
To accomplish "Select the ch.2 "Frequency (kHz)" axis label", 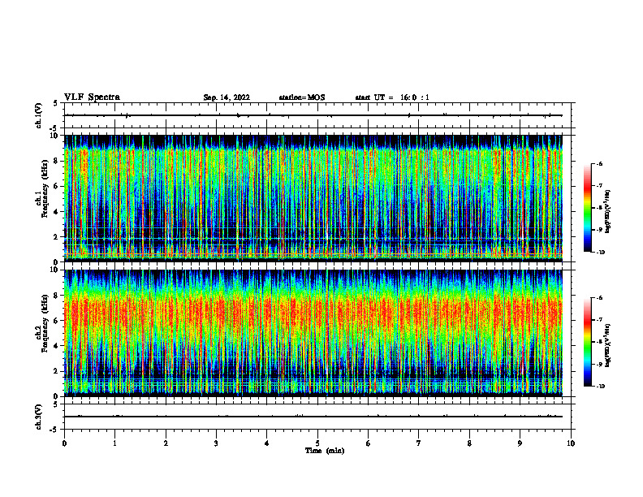I will 45,323.
